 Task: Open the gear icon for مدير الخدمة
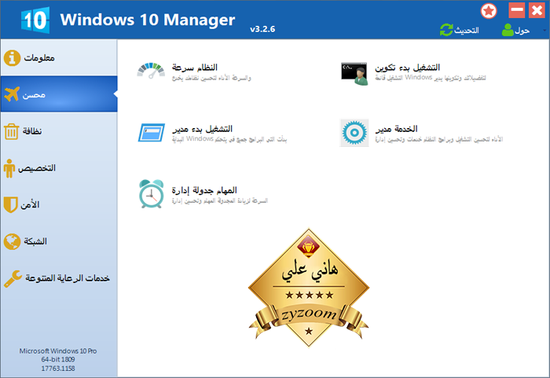354,133
